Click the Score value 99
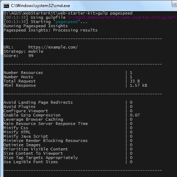Screen dimensions: 177x177 coord(31,56)
